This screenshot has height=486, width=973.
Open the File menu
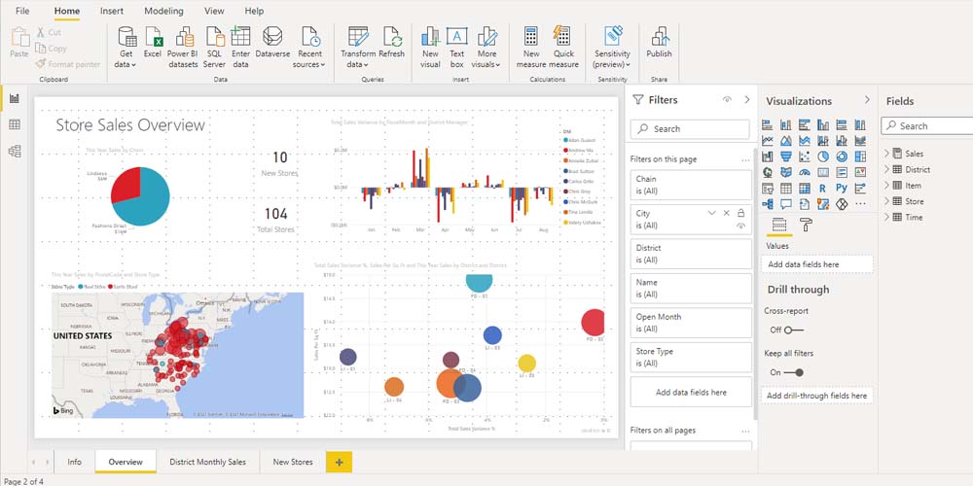[x=22, y=11]
